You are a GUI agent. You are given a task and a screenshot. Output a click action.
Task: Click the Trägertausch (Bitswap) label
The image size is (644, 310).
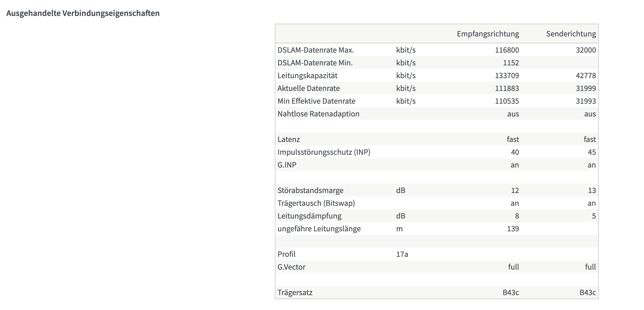(316, 203)
